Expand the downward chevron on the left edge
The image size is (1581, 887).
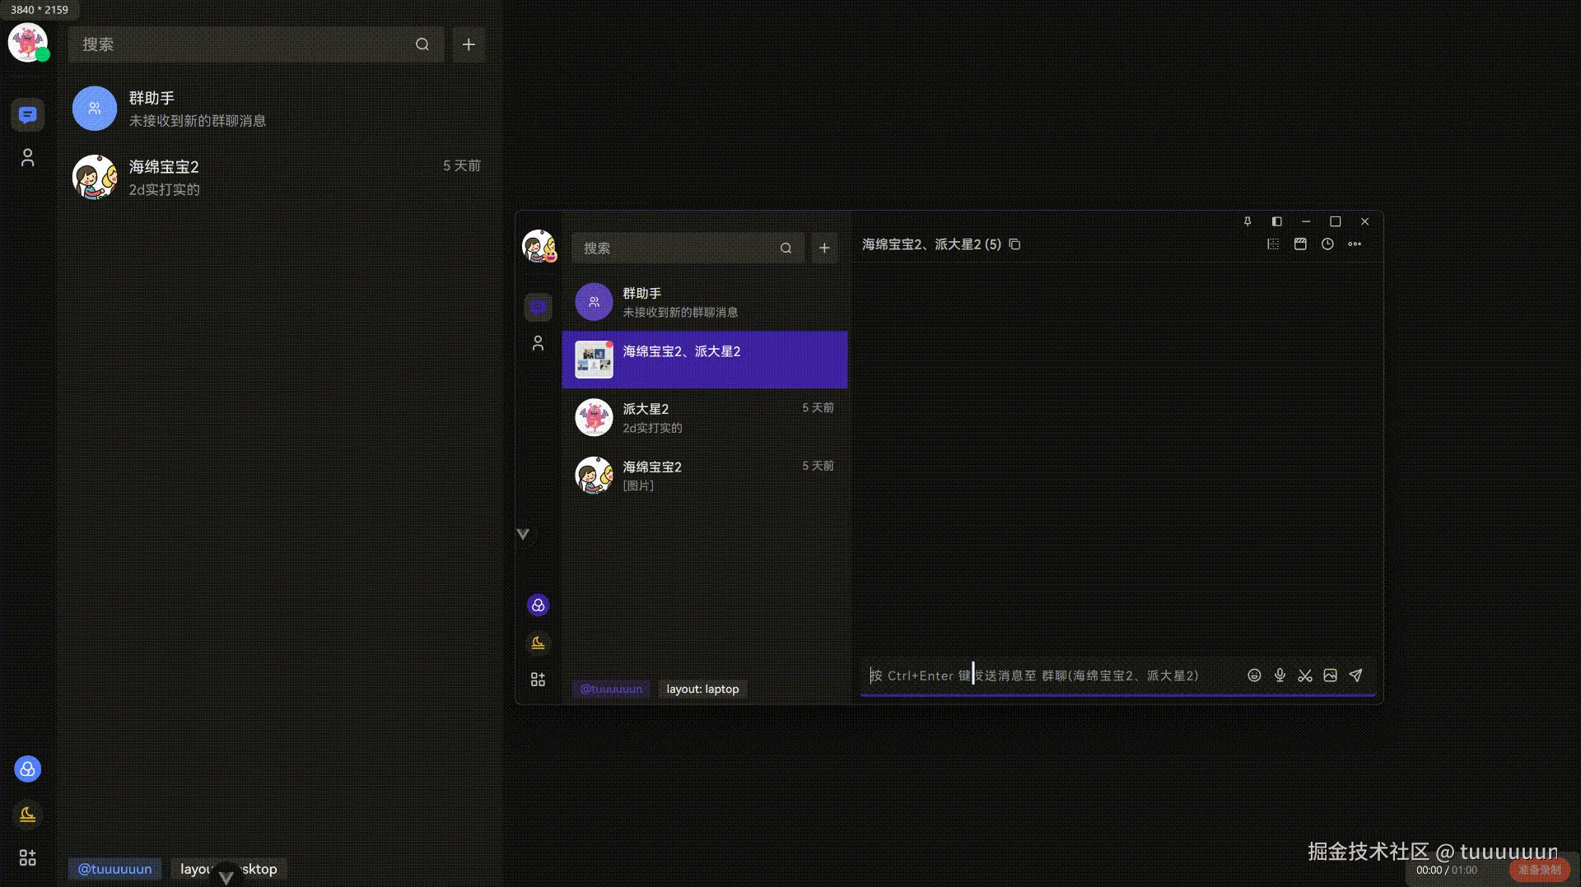coord(522,533)
